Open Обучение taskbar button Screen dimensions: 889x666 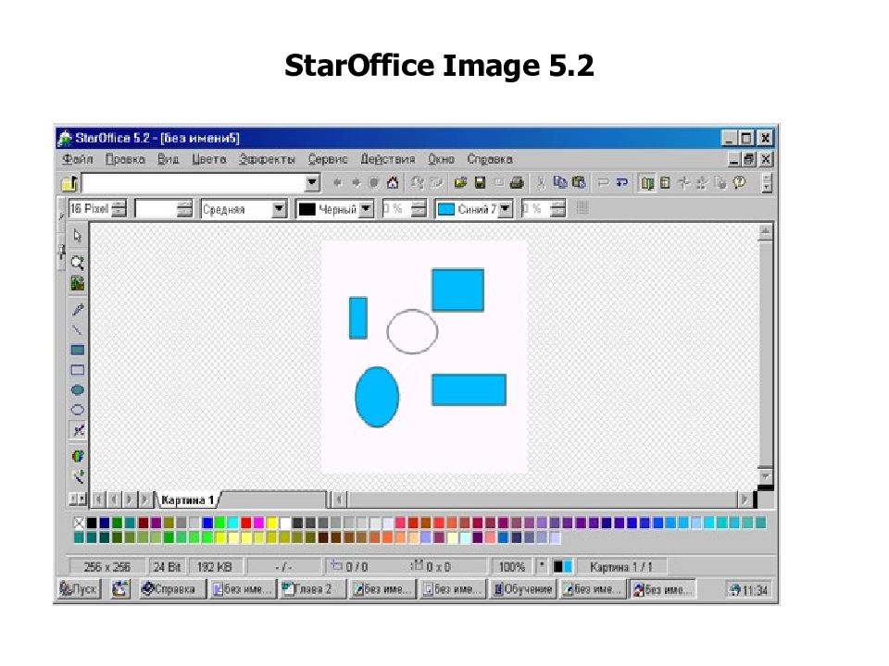(x=523, y=589)
